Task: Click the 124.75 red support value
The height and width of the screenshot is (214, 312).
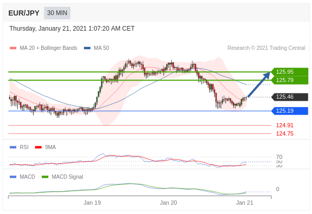Action: click(285, 133)
